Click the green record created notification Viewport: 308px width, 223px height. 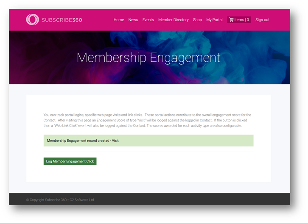point(148,140)
